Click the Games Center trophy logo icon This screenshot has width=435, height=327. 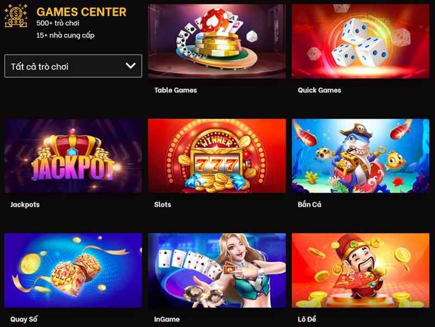coord(16,16)
